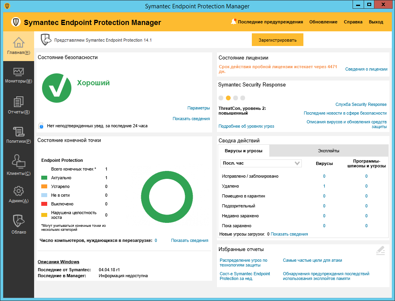Click the blue Не в сети legend swatch
This screenshot has width=395, height=301.
point(44,195)
